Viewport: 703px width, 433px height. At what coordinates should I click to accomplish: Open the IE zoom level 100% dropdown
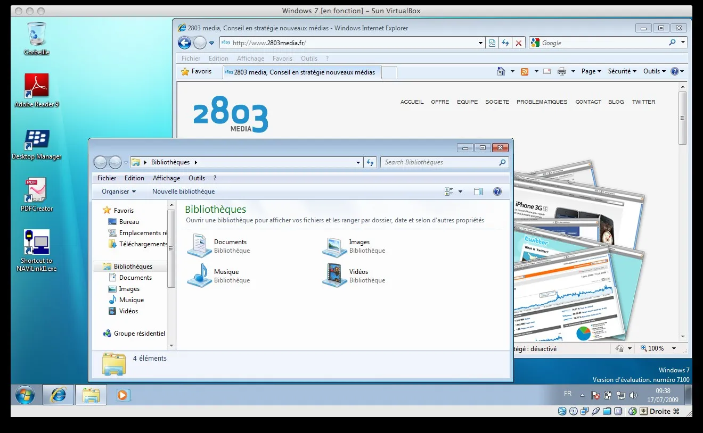coord(674,348)
